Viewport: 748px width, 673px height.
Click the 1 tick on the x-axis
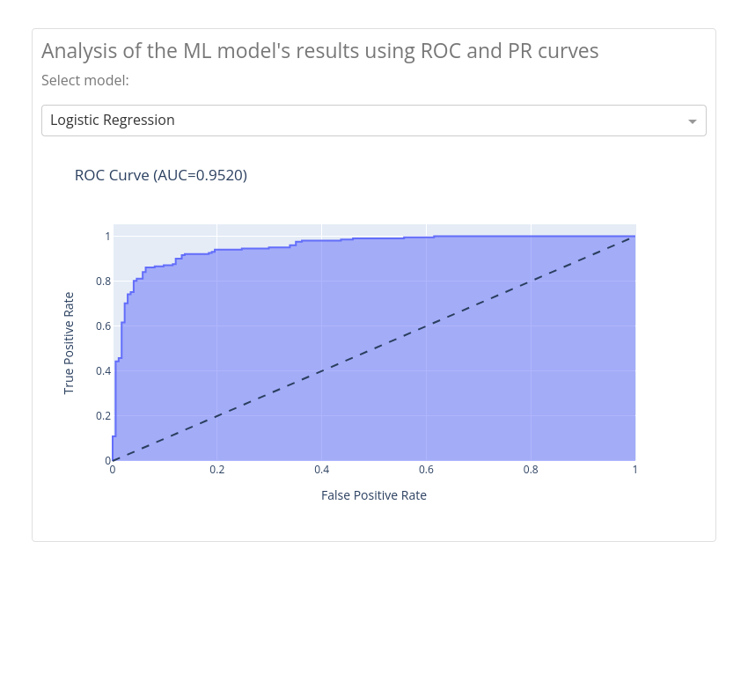pos(634,470)
